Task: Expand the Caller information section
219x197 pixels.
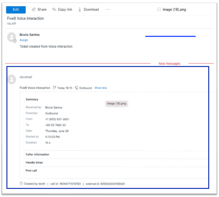Action: 37,155
